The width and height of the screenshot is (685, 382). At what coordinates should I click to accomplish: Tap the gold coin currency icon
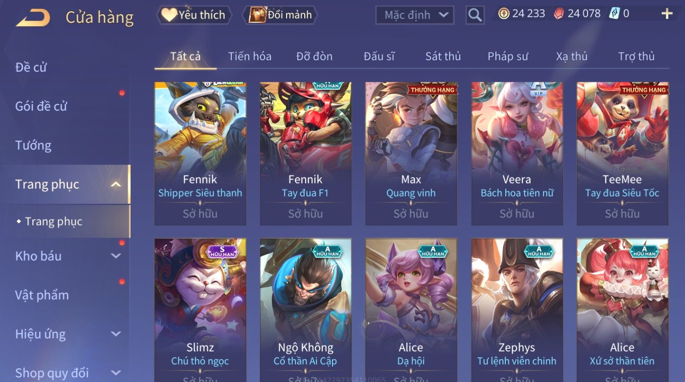504,14
